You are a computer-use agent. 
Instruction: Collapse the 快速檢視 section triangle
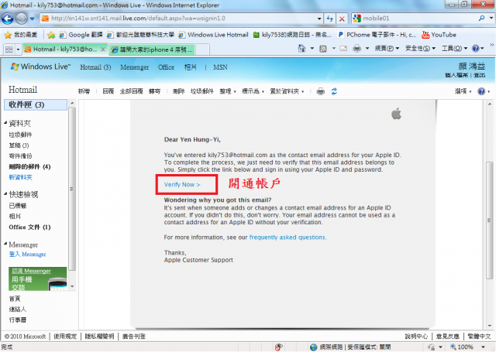coord(5,193)
